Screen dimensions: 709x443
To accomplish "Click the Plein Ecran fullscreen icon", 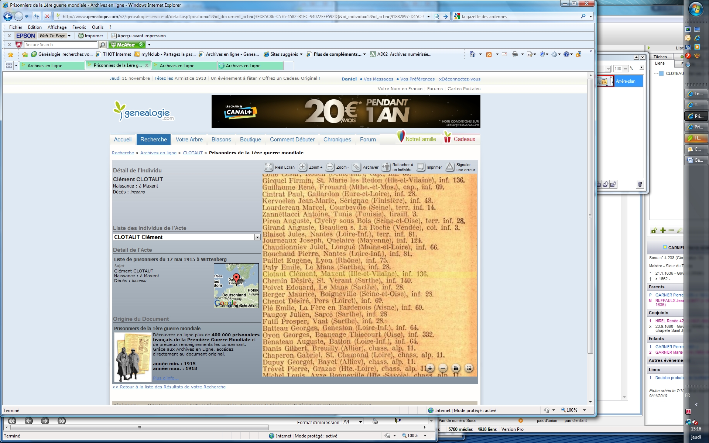I will pyautogui.click(x=268, y=167).
